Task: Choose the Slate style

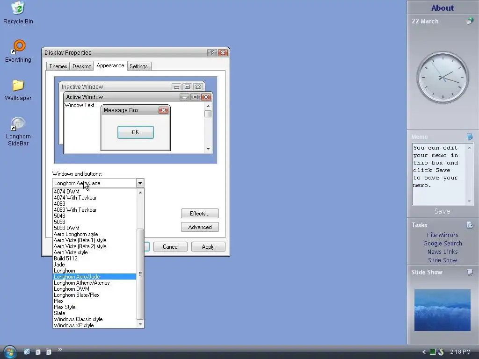Action: (x=94, y=313)
